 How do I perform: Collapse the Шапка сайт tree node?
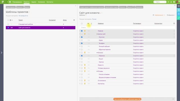pos(97,34)
